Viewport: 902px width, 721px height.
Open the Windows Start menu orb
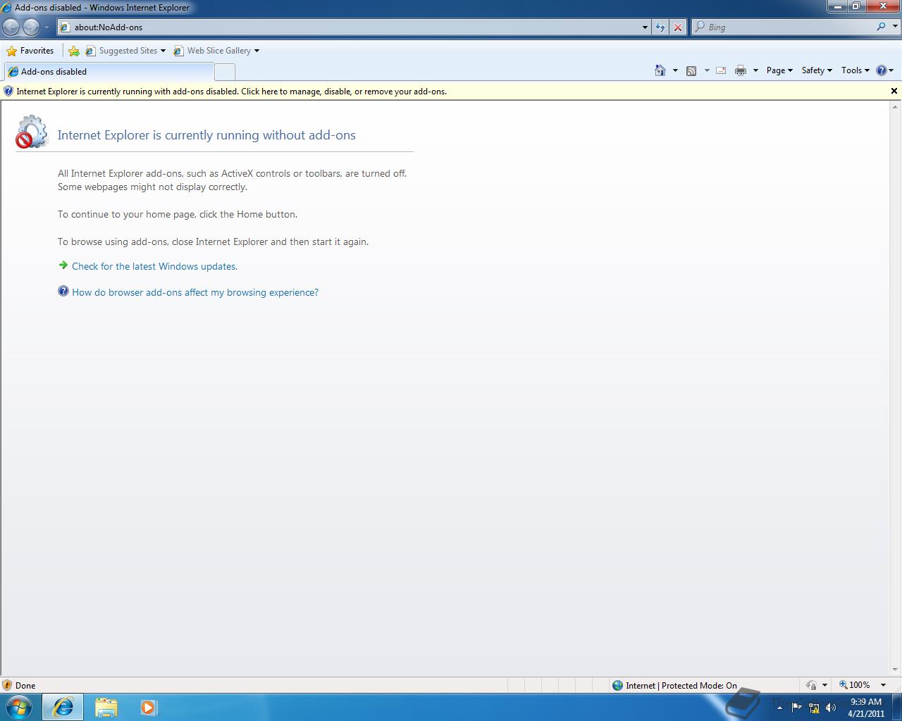pos(19,707)
